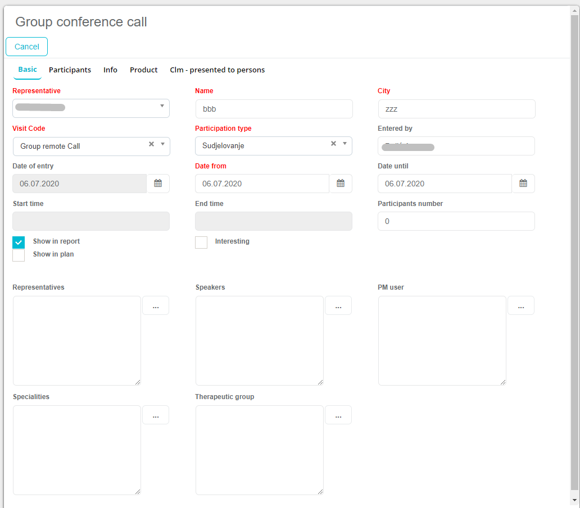
Task: Clear the Participation type selection
Action: pyautogui.click(x=333, y=144)
